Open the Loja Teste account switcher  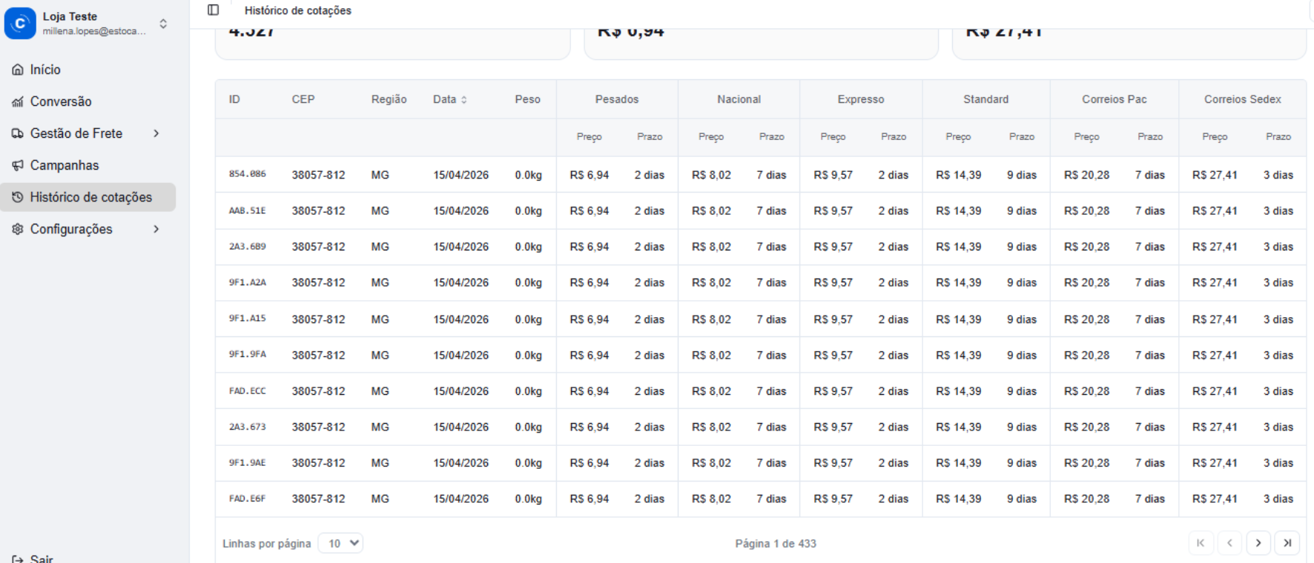click(163, 24)
